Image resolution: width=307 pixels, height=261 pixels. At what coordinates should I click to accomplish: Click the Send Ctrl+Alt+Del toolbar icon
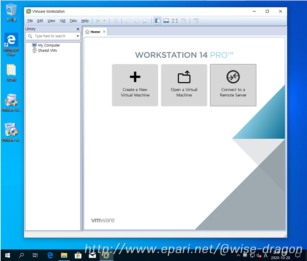pyautogui.click(x=116, y=21)
